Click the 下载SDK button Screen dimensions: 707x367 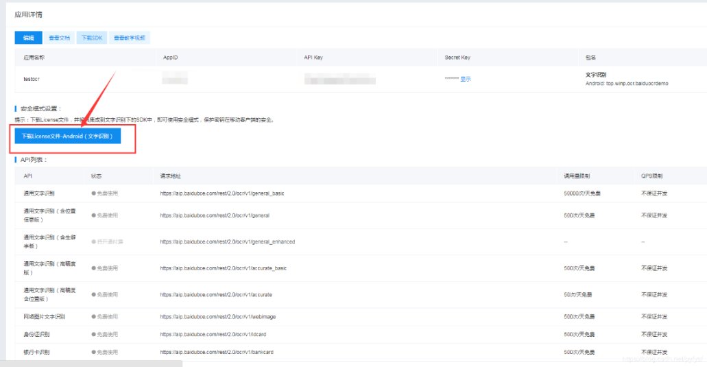click(92, 38)
